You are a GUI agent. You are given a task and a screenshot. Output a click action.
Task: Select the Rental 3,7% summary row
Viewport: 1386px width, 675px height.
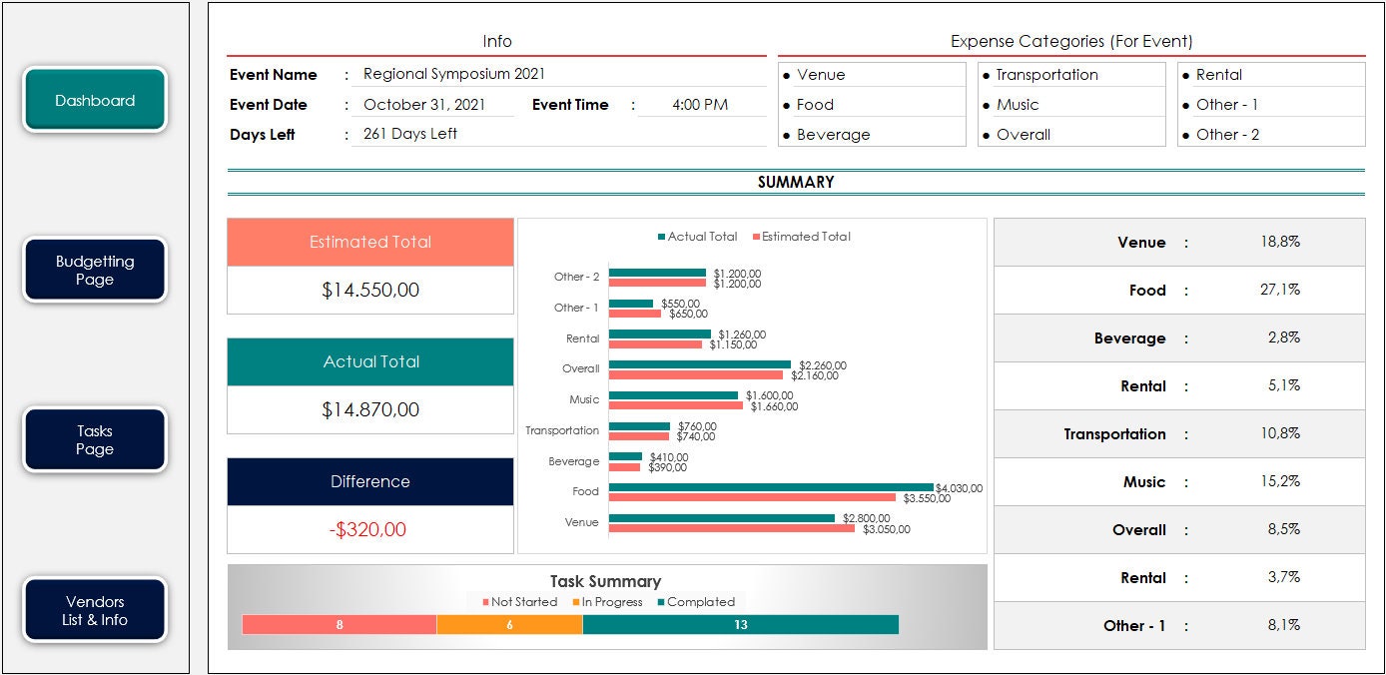click(1179, 578)
